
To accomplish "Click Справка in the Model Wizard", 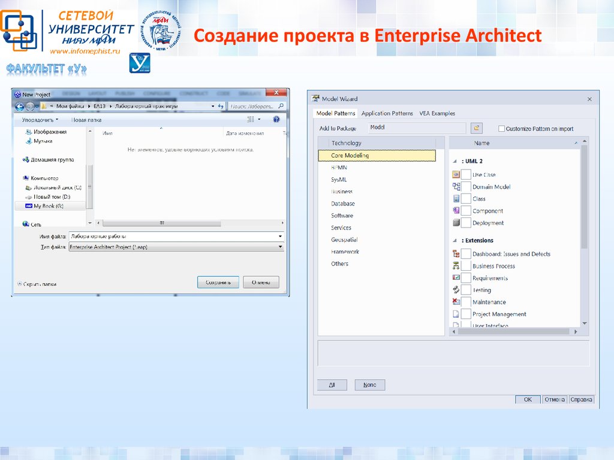I will click(581, 400).
